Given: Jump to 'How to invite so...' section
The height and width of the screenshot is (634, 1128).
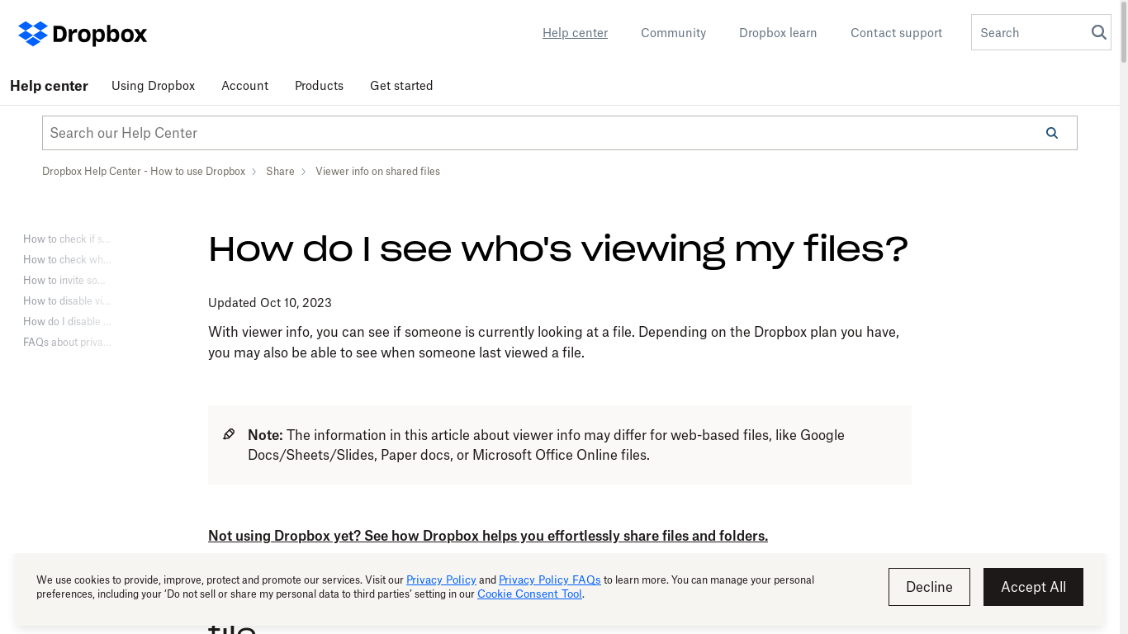Looking at the screenshot, I should tap(64, 280).
